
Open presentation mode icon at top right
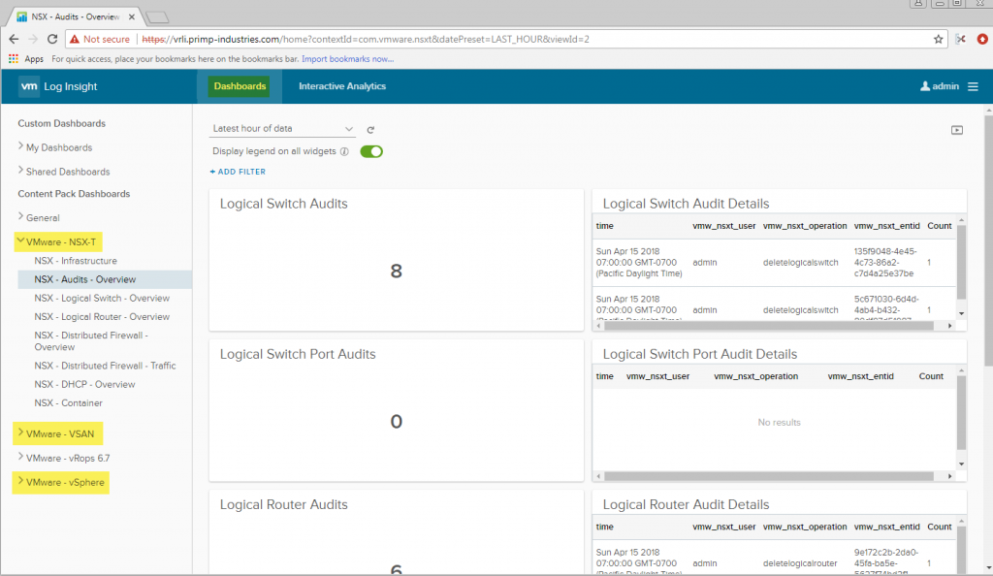(x=957, y=130)
